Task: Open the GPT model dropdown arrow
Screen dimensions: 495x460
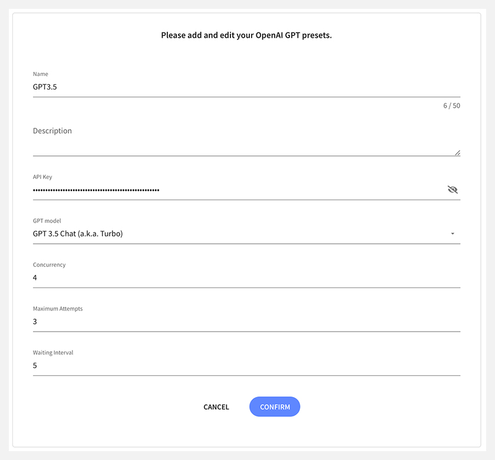Action: click(x=453, y=234)
